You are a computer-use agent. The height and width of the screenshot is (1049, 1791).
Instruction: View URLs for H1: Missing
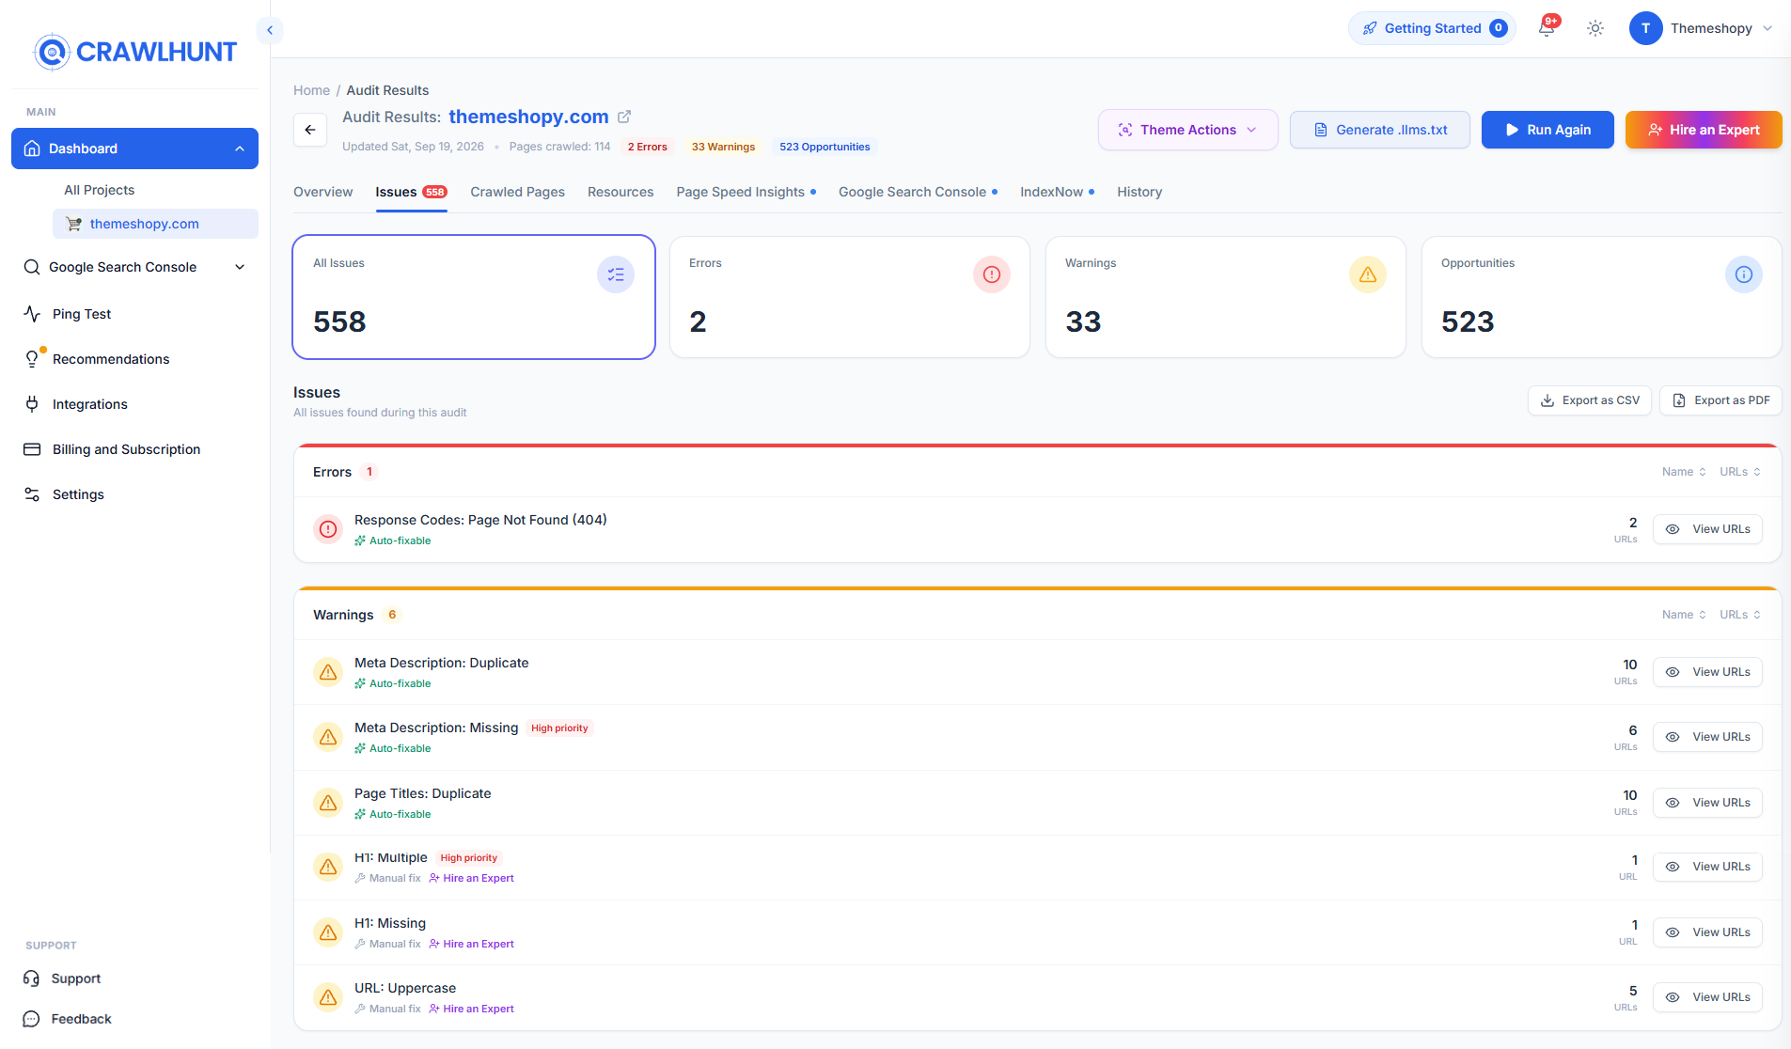pyautogui.click(x=1707, y=932)
